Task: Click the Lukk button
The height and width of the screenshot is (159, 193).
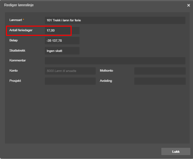Action: (176, 151)
